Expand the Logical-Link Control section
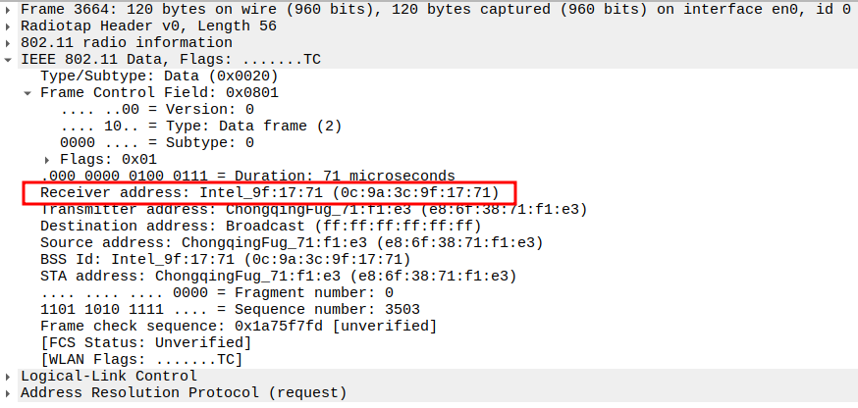 10,376
